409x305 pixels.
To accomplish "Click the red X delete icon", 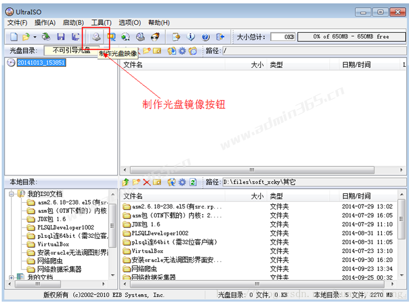I will (147, 182).
